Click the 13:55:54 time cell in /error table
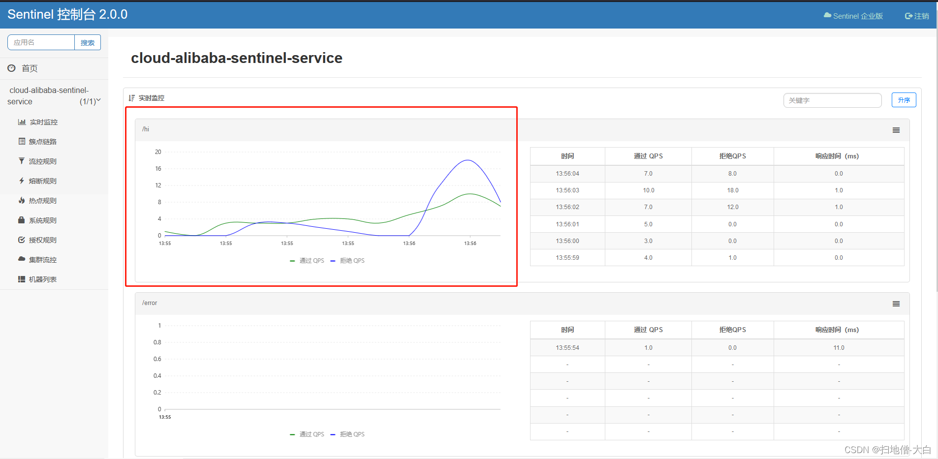938x459 pixels. pos(567,348)
